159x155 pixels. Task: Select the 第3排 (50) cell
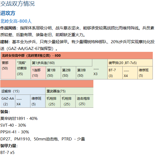tap(84, 73)
